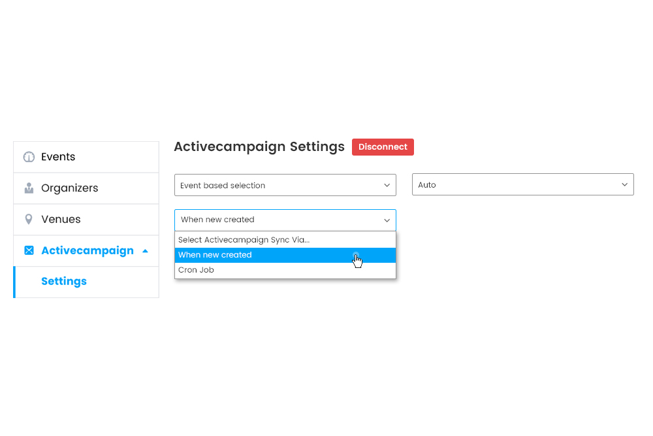Navigate to the Events section
The image size is (653, 436).
[x=58, y=157]
